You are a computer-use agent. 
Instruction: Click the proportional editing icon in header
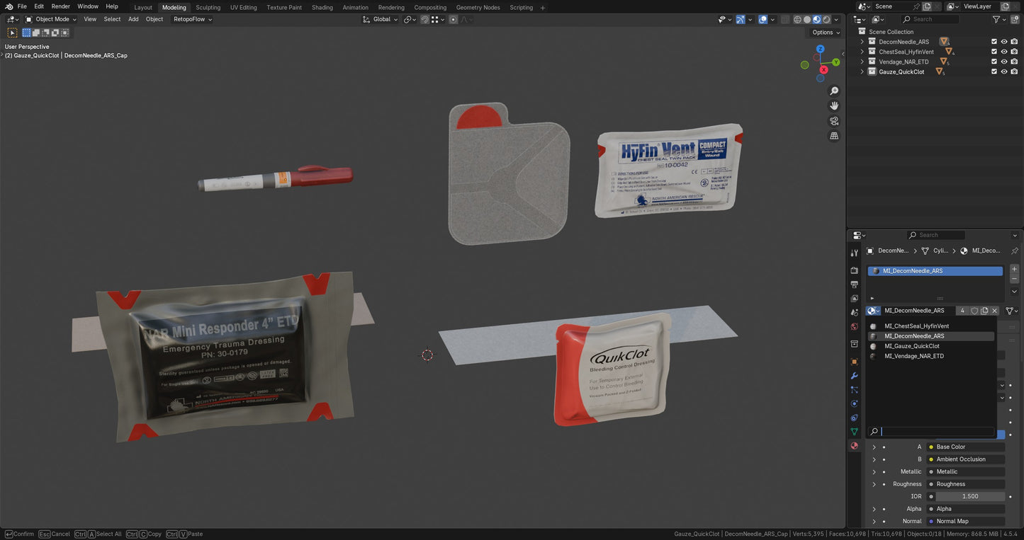tap(453, 19)
